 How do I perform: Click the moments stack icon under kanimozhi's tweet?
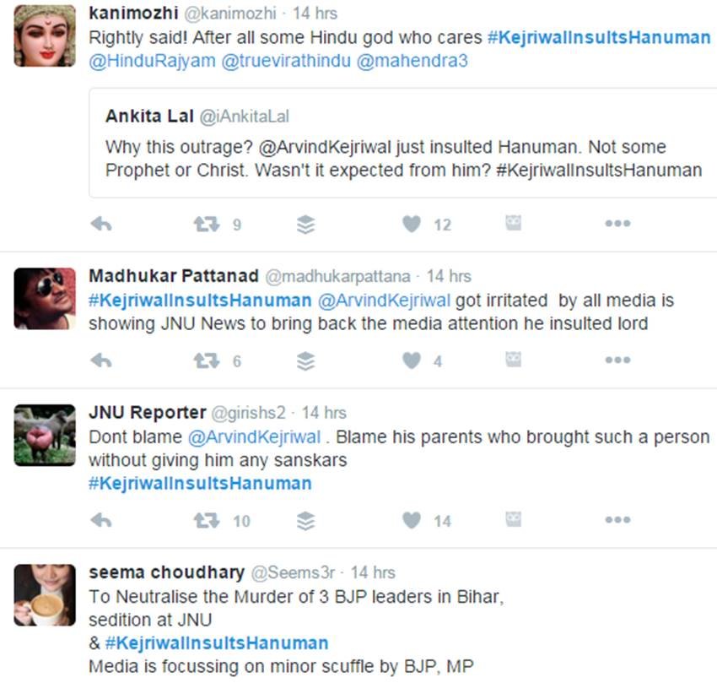(x=305, y=222)
